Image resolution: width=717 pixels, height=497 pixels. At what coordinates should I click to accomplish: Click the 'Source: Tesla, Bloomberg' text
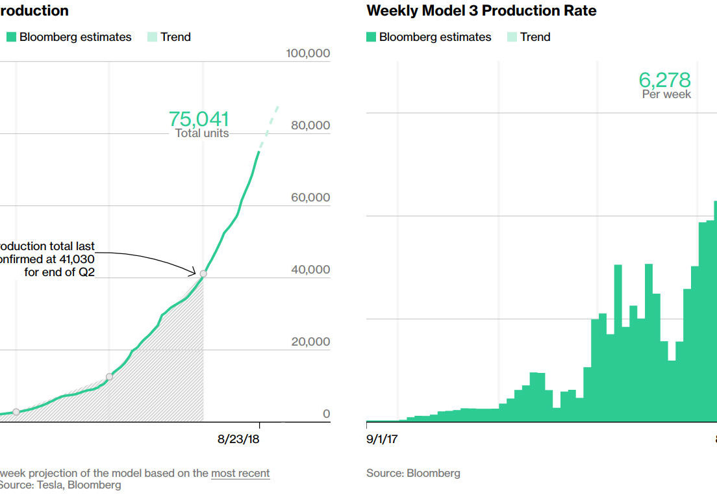pyautogui.click(x=60, y=485)
